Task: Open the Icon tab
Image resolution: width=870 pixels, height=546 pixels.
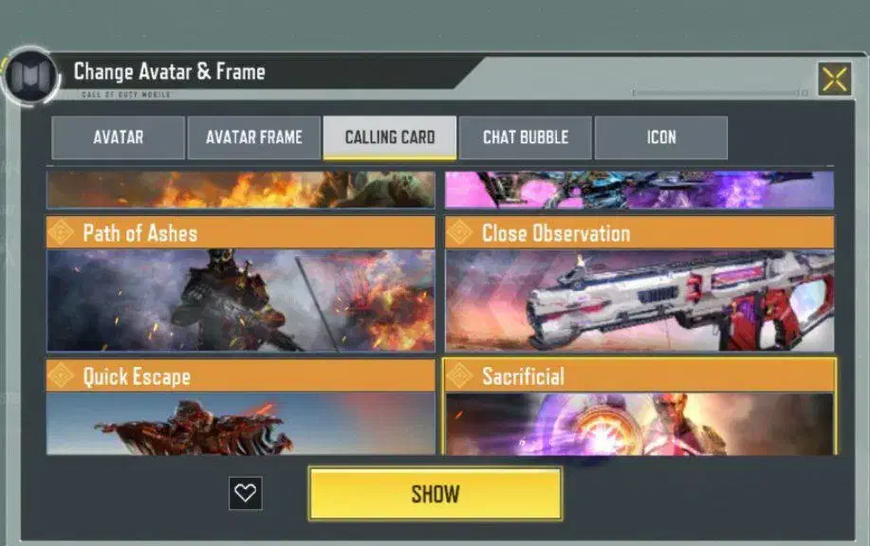Action: point(661,137)
